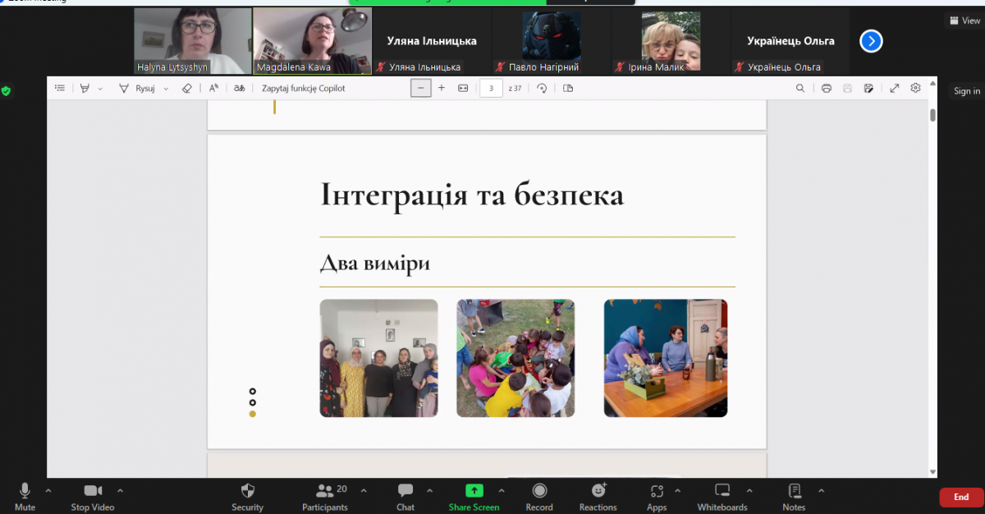
Task: Open the PDF table of contents
Action: point(60,88)
